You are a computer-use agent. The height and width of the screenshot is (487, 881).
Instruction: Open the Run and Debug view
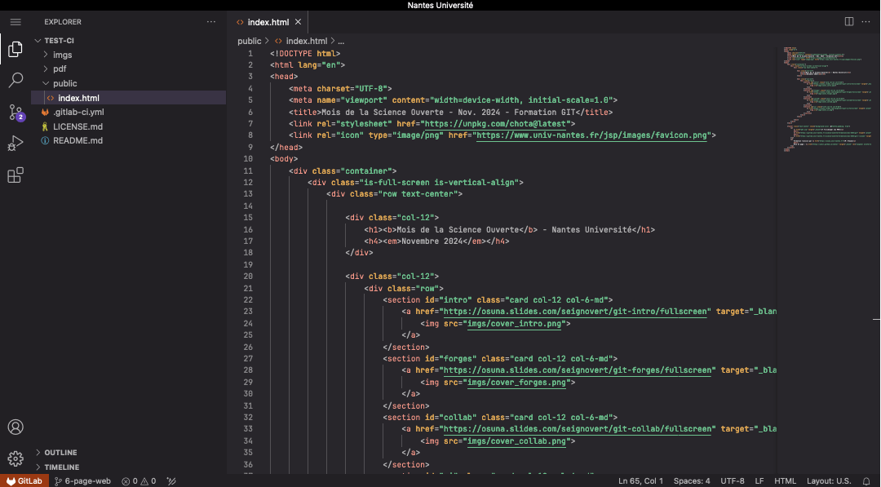[x=15, y=144]
